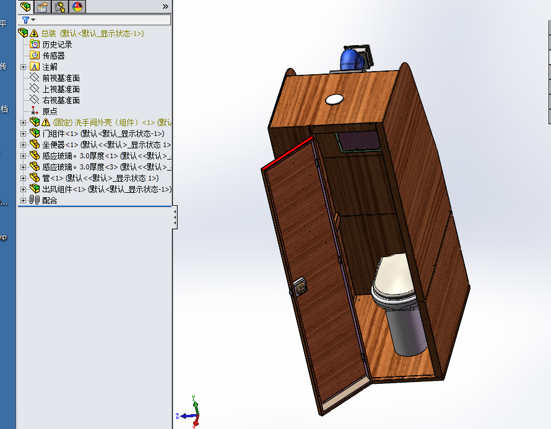This screenshot has width=551, height=429.
Task: Switch to the ConfigurationManager tab
Action: click(60, 6)
